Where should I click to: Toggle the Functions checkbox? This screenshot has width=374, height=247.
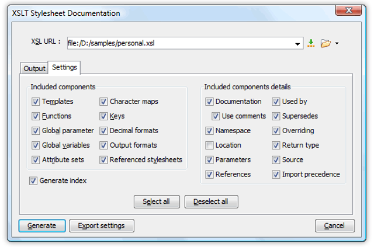point(36,116)
